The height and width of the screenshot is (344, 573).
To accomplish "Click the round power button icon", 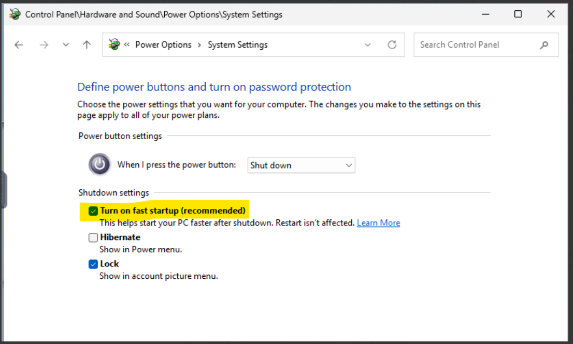I will click(x=99, y=164).
